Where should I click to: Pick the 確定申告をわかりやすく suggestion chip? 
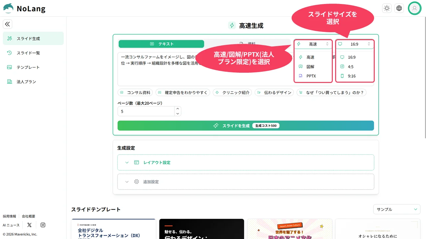coord(183,93)
